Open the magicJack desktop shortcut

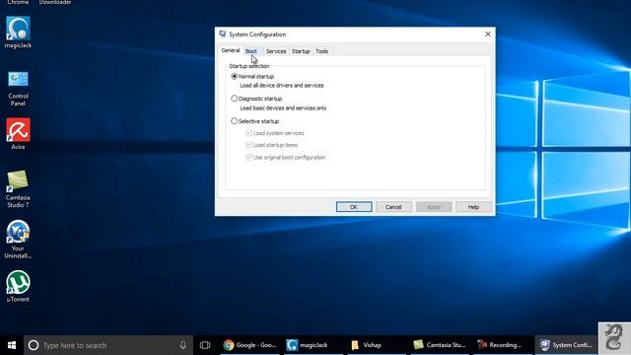[18, 33]
